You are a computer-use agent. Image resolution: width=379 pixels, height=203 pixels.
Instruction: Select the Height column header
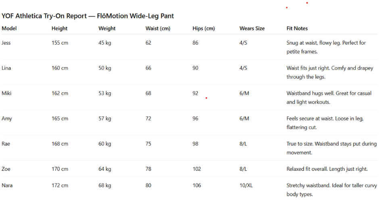coord(60,29)
